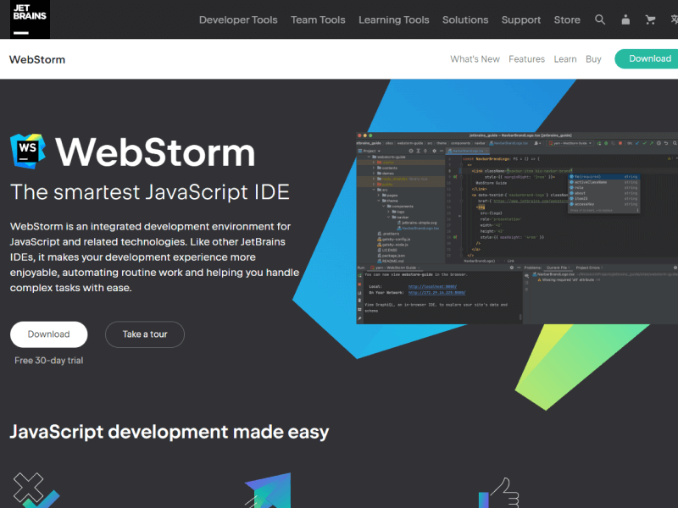Click the cross and checkmark feature icon

pos(36,490)
